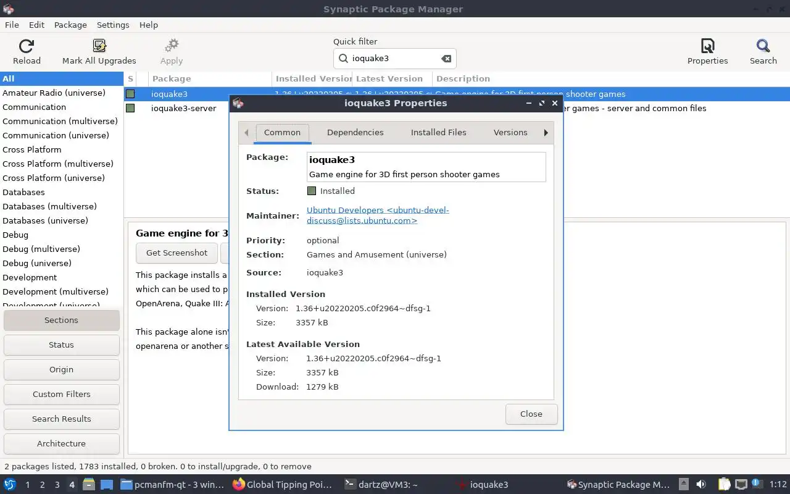Sort by the S status column header

130,78
